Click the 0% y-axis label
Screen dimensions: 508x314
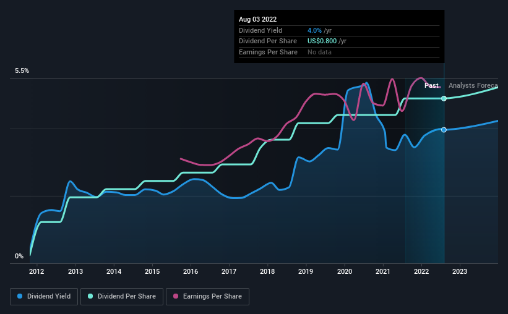coord(19,256)
